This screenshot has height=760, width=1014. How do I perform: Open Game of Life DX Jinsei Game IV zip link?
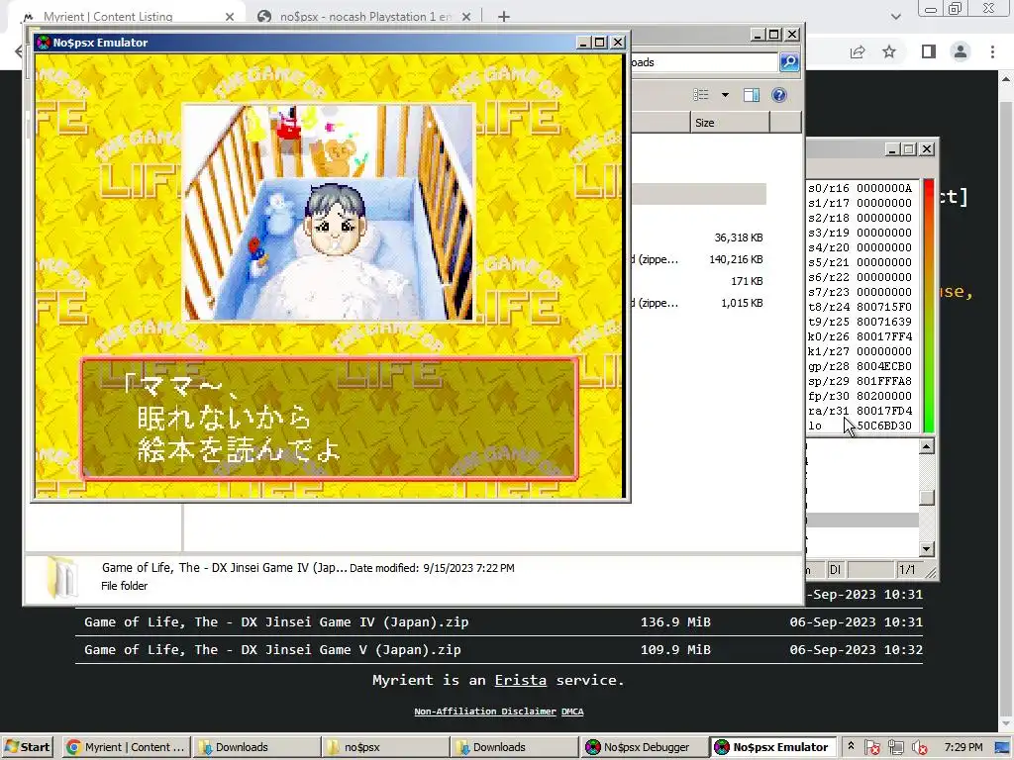pos(276,621)
